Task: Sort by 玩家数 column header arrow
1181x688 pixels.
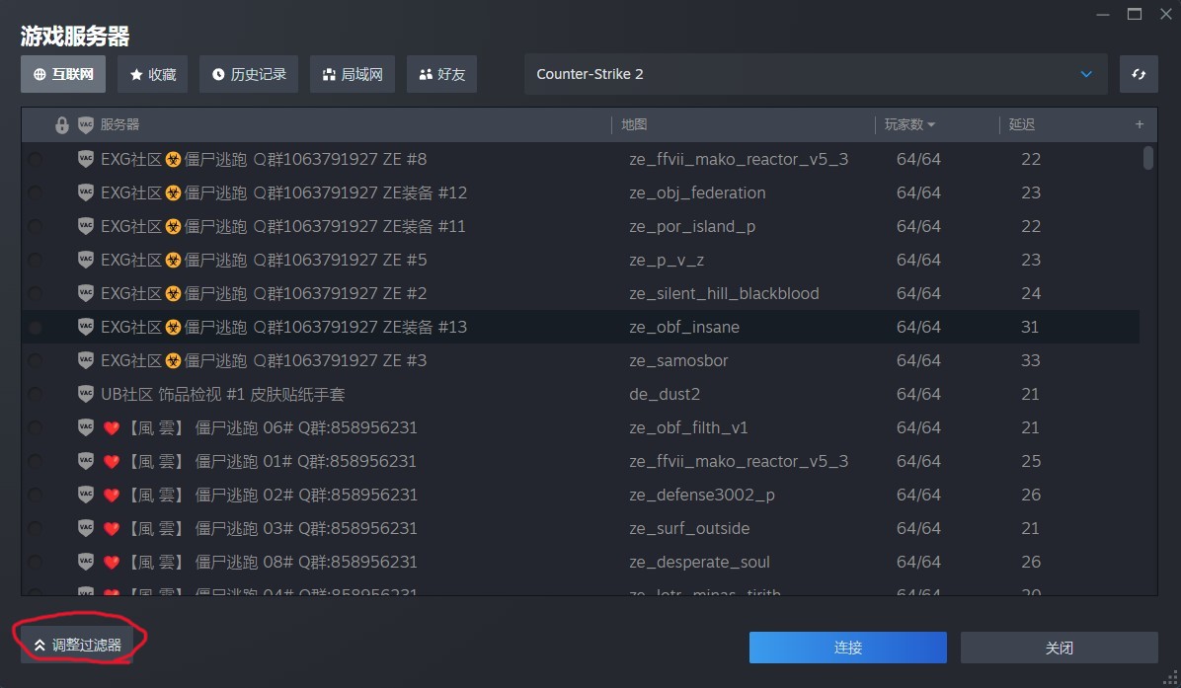Action: [x=931, y=125]
